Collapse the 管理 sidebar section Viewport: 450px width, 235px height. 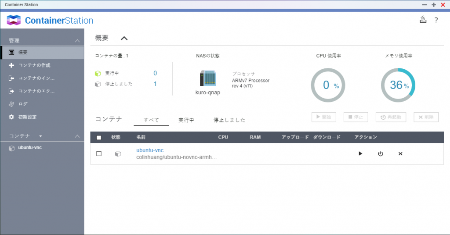pyautogui.click(x=77, y=41)
